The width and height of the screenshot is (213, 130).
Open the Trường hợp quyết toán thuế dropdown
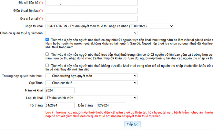coord(92,76)
